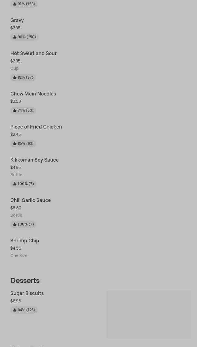Click Gravy's thumbs-up rating icon
Screen dimensions: 197x347
point(15,37)
